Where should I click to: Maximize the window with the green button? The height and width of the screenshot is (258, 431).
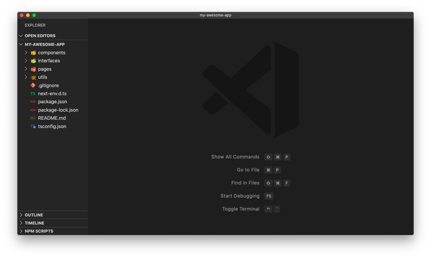click(x=34, y=15)
